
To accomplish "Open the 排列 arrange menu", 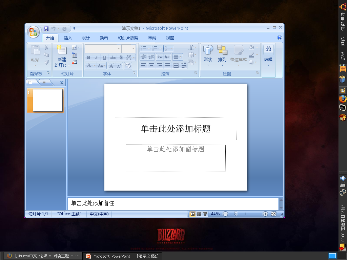I will pos(222,56).
